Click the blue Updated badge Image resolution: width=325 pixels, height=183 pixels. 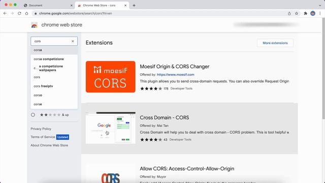62,137
